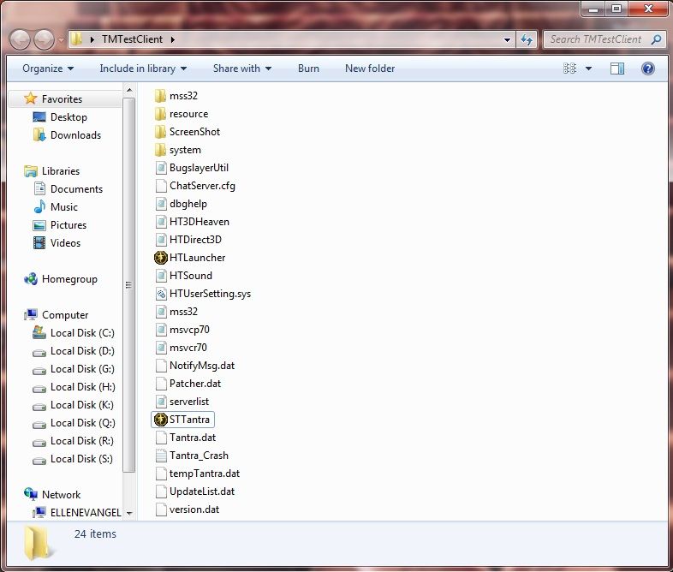Select the STTantra application icon
The width and height of the screenshot is (673, 572).
pos(160,420)
